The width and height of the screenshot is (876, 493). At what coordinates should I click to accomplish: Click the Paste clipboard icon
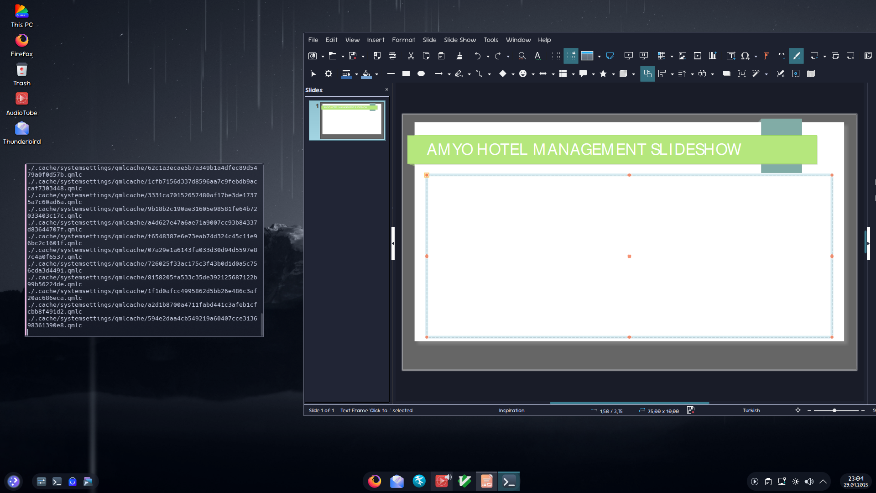441,56
